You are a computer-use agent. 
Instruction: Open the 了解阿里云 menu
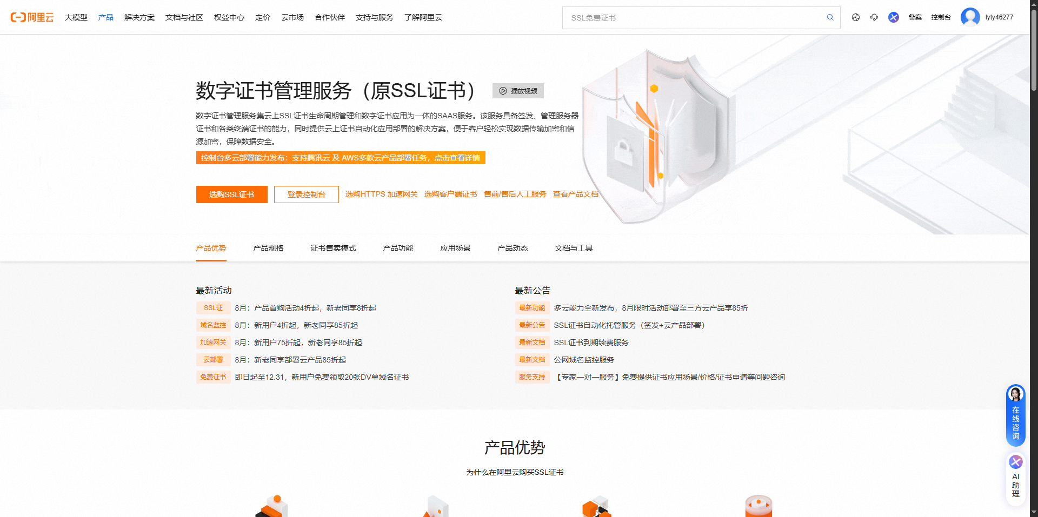coord(423,17)
